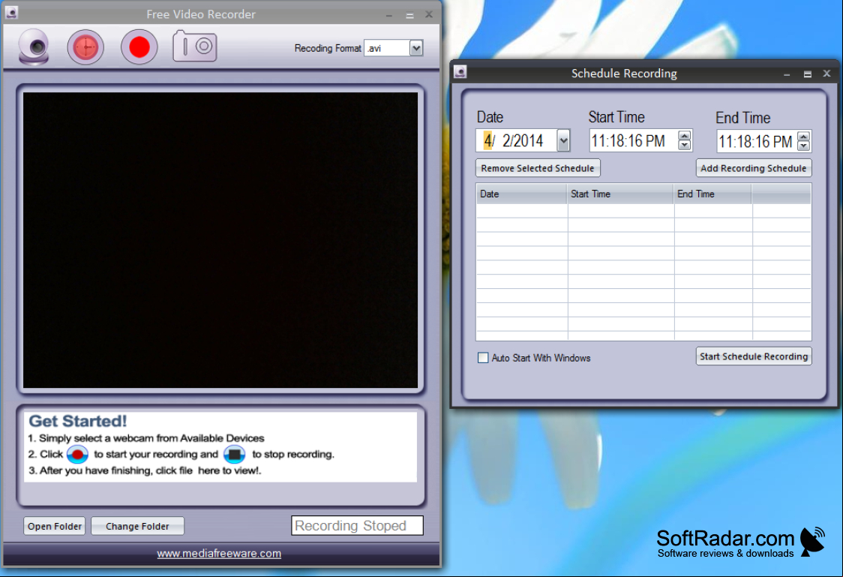Click the month value in Date field
Image resolution: width=843 pixels, height=577 pixels.
[487, 141]
